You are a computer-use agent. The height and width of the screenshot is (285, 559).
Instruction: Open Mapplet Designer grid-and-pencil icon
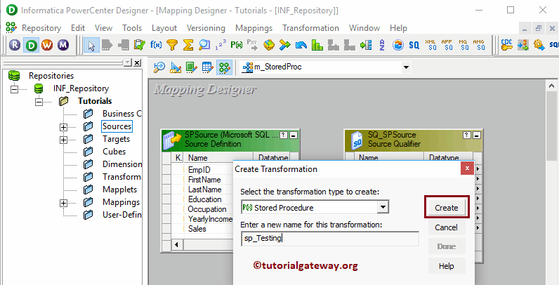point(208,67)
